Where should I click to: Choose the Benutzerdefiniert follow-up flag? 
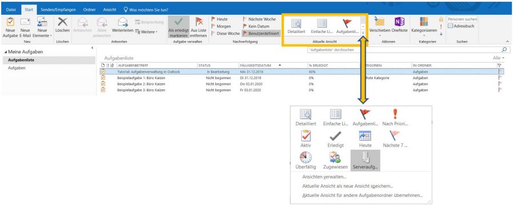(261, 34)
